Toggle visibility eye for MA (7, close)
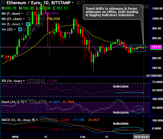 pos(28,14)
